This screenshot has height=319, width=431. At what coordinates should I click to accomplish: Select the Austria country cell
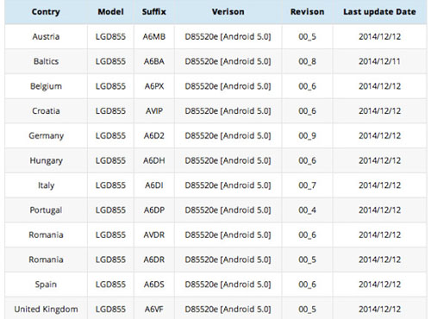pyautogui.click(x=46, y=36)
